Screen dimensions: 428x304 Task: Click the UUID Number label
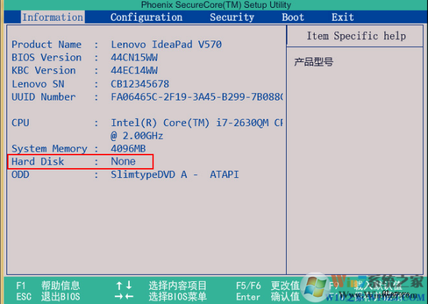pyautogui.click(x=44, y=97)
